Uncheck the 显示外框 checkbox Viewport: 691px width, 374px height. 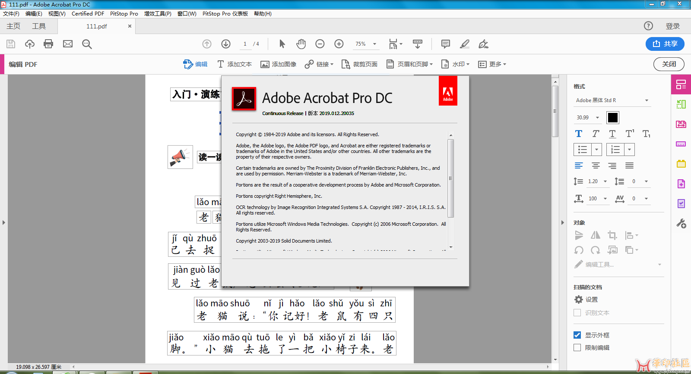coord(577,335)
